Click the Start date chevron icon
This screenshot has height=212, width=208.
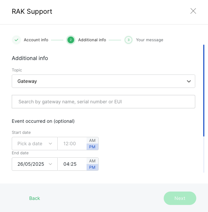[x=50, y=144]
